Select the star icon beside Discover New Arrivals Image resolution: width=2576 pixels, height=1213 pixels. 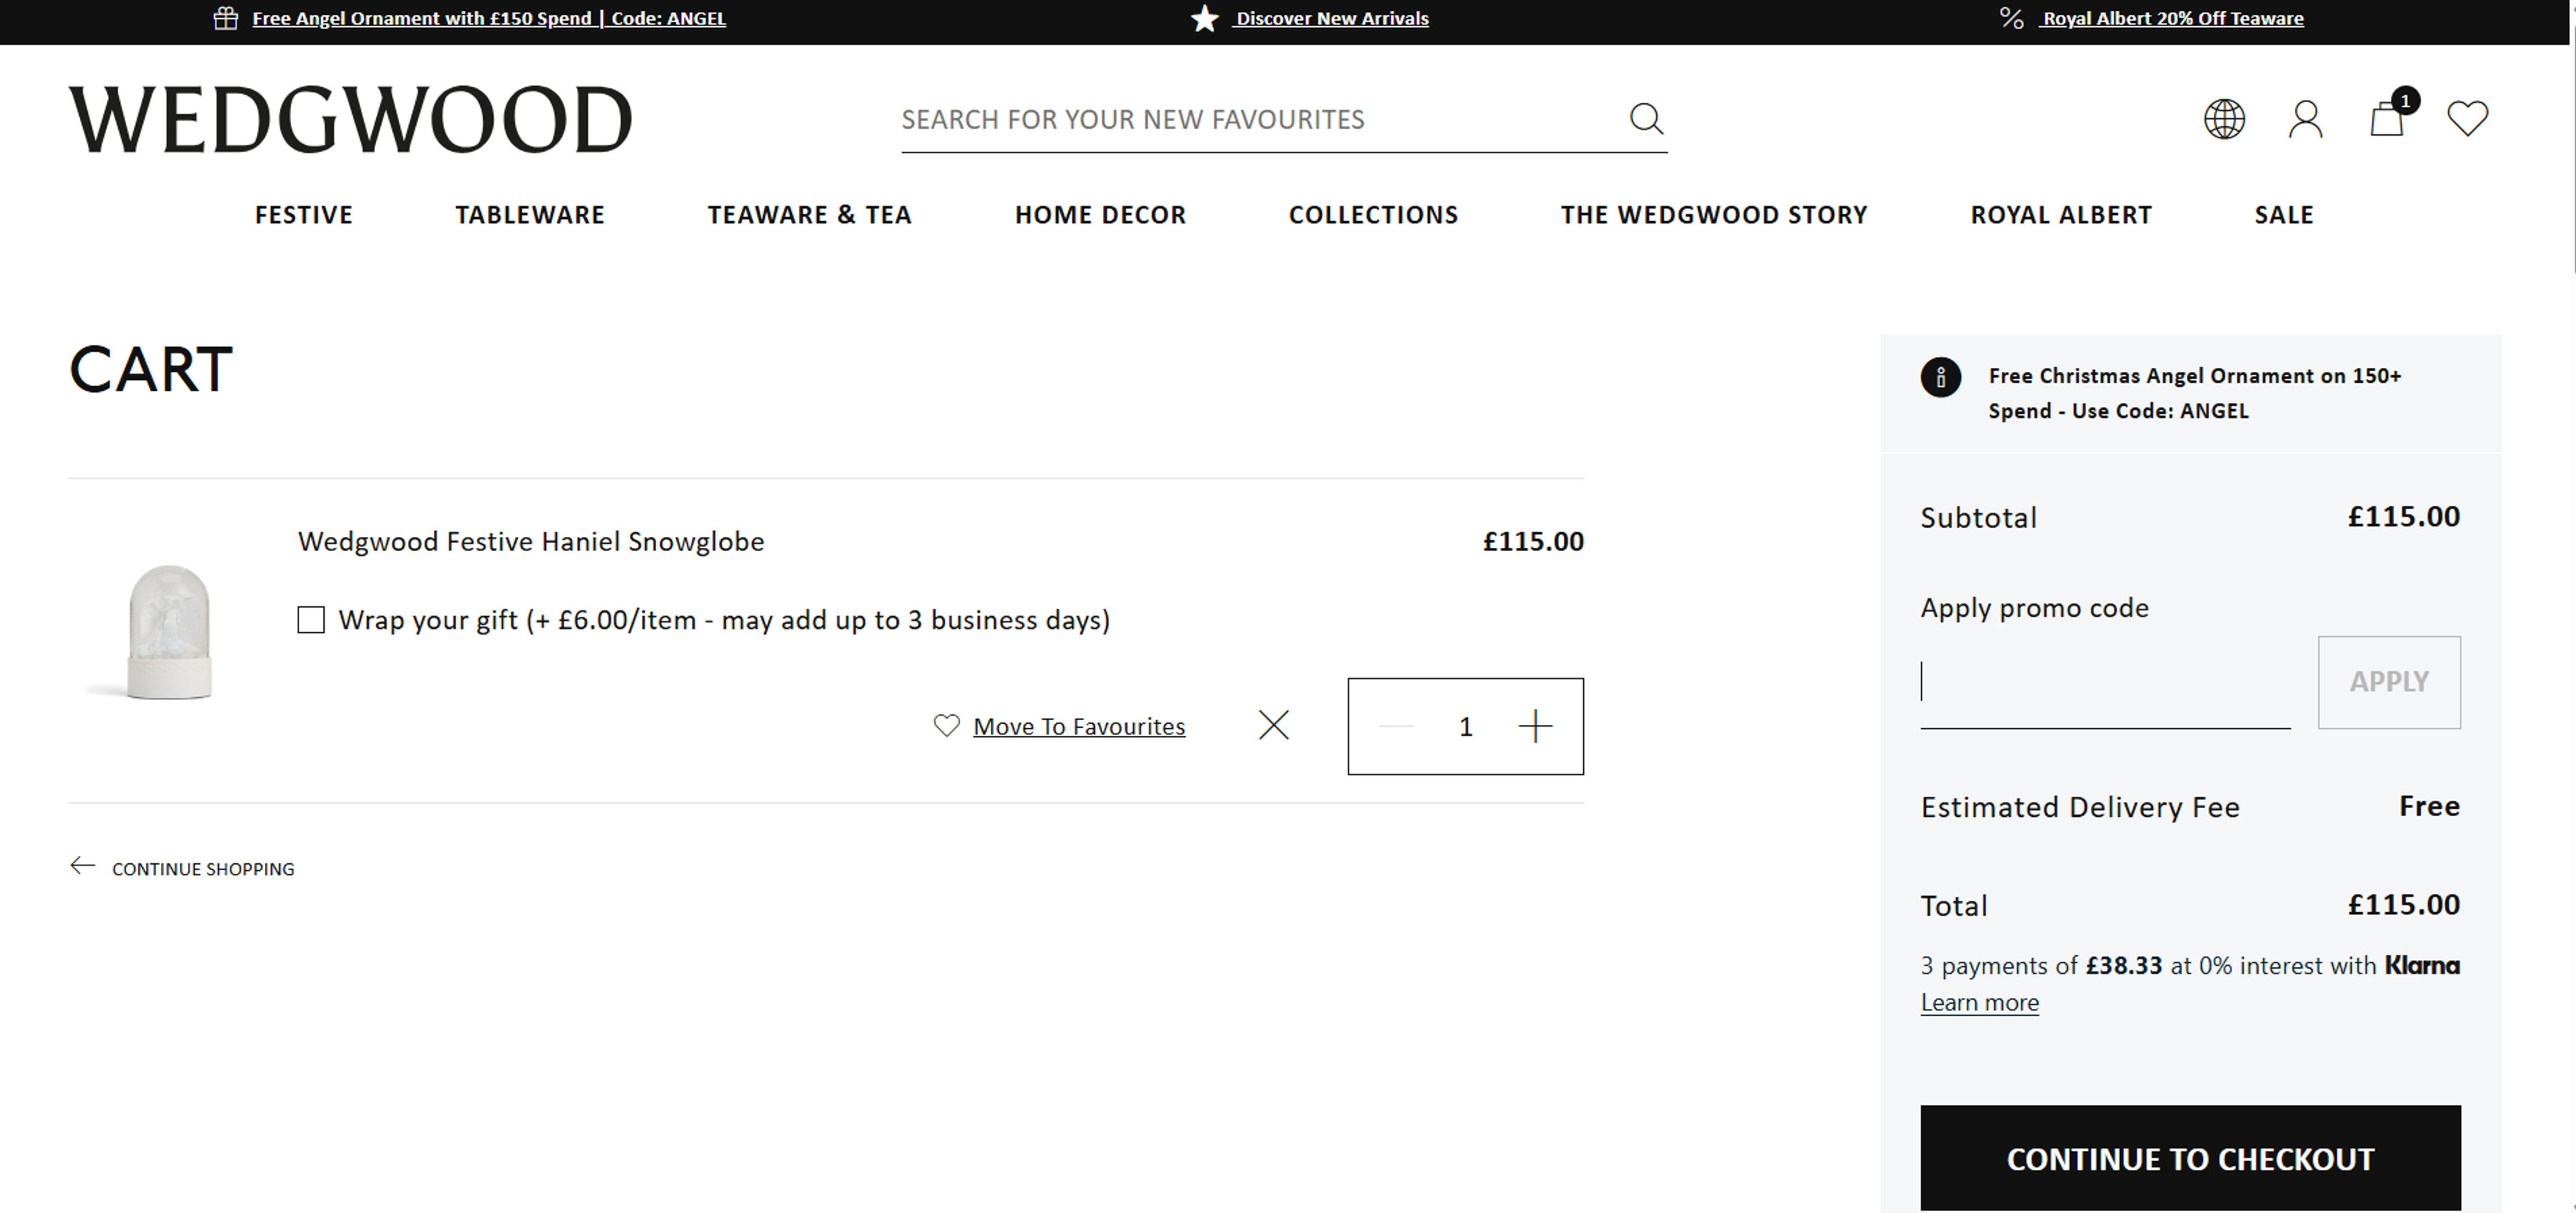(x=1204, y=17)
